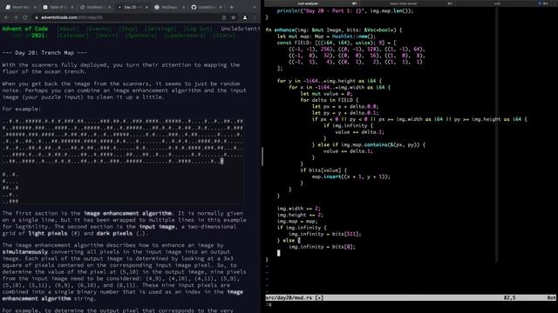558x313 pixels.
Task: Click the 2021 year link
Action: coord(38,36)
